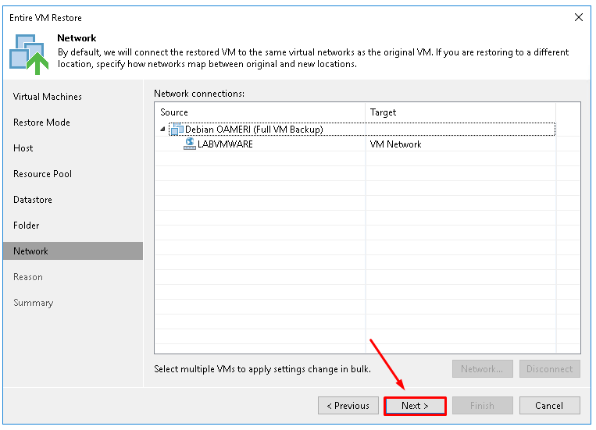Jump to the Resource Pool step
Screen dimensions: 596x430
tap(42, 174)
